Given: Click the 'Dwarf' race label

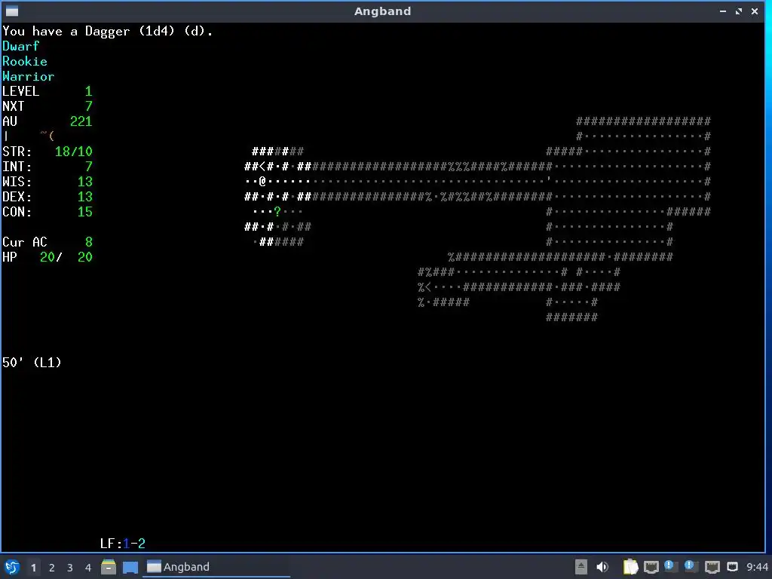Looking at the screenshot, I should (x=20, y=46).
